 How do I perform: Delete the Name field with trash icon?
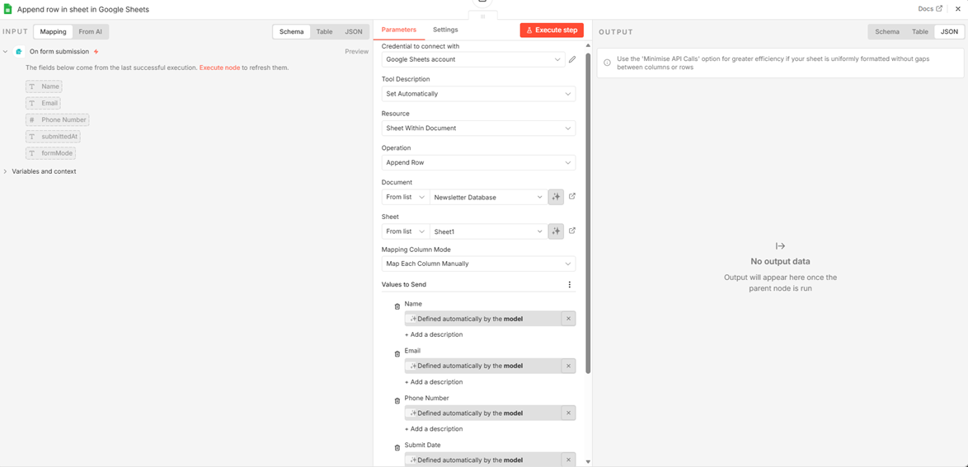[x=397, y=306]
